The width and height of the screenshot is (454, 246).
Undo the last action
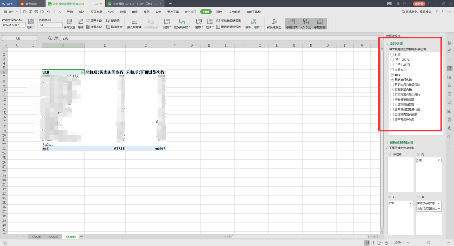click(48, 12)
